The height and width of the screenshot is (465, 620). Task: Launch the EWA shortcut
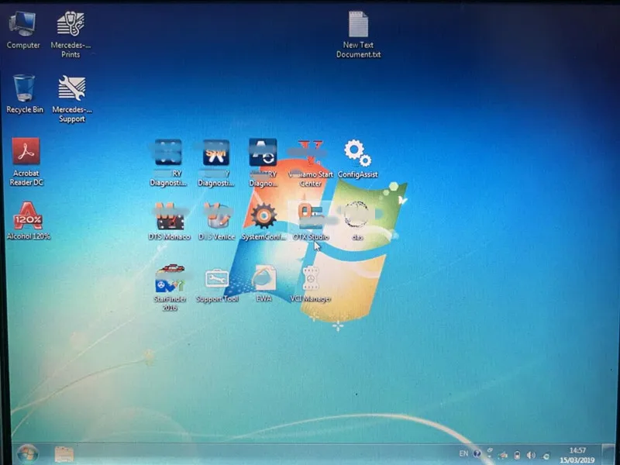pos(263,284)
